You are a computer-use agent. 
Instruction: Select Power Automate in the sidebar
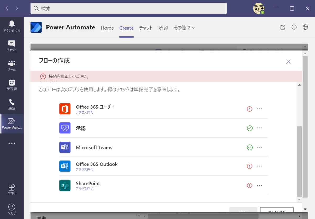[x=12, y=124]
